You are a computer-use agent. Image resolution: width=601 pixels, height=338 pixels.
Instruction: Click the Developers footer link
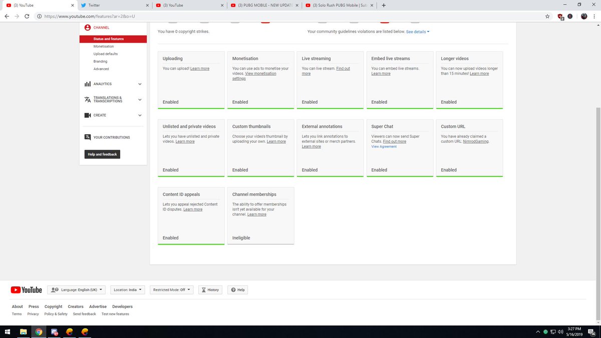[x=122, y=306]
